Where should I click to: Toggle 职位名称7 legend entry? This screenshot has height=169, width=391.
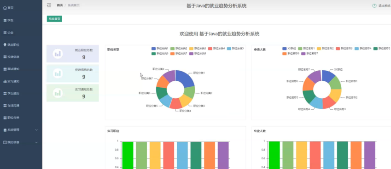tap(309, 53)
